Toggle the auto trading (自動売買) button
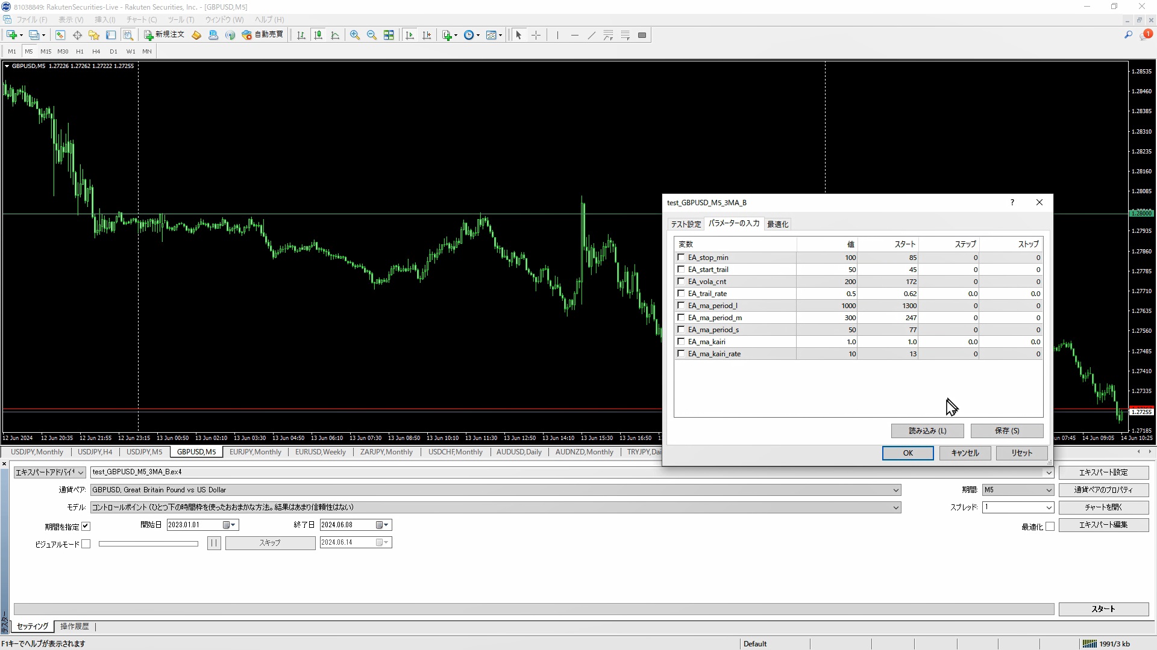 click(263, 35)
